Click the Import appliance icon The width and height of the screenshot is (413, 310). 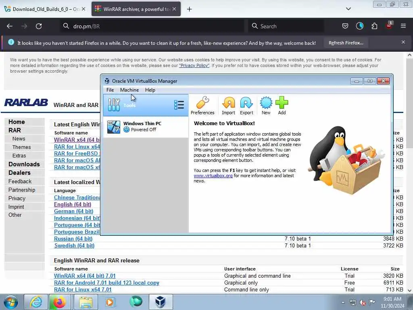pyautogui.click(x=228, y=105)
